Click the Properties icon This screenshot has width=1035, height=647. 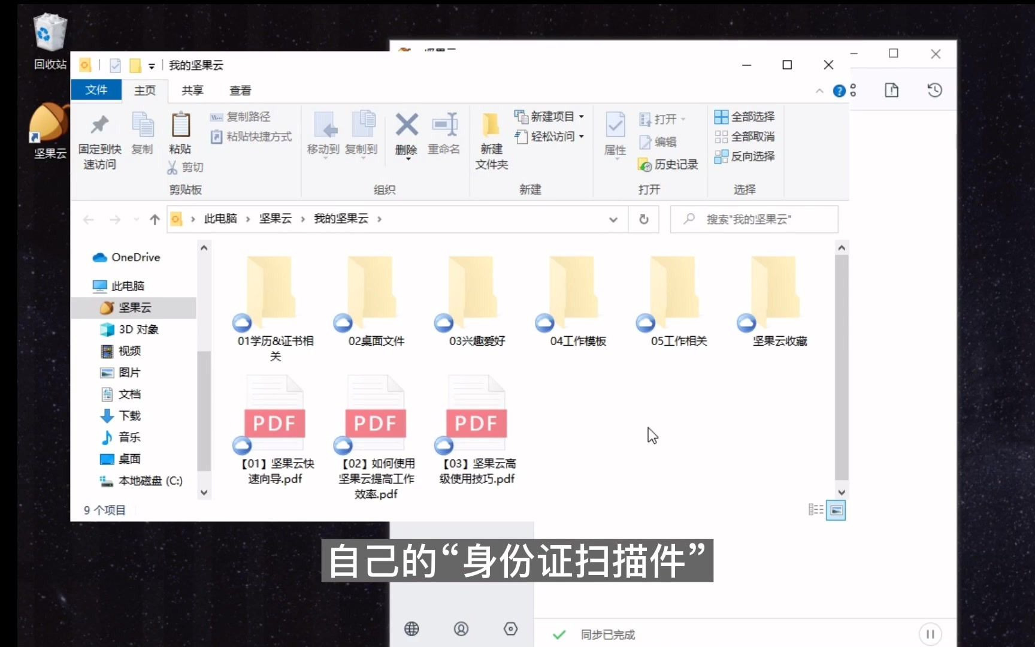click(615, 125)
